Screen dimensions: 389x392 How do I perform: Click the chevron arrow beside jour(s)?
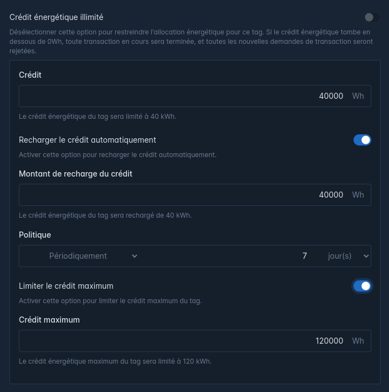pos(366,256)
